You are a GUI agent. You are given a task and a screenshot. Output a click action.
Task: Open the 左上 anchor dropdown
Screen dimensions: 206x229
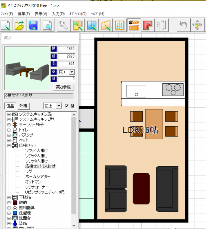(59, 106)
